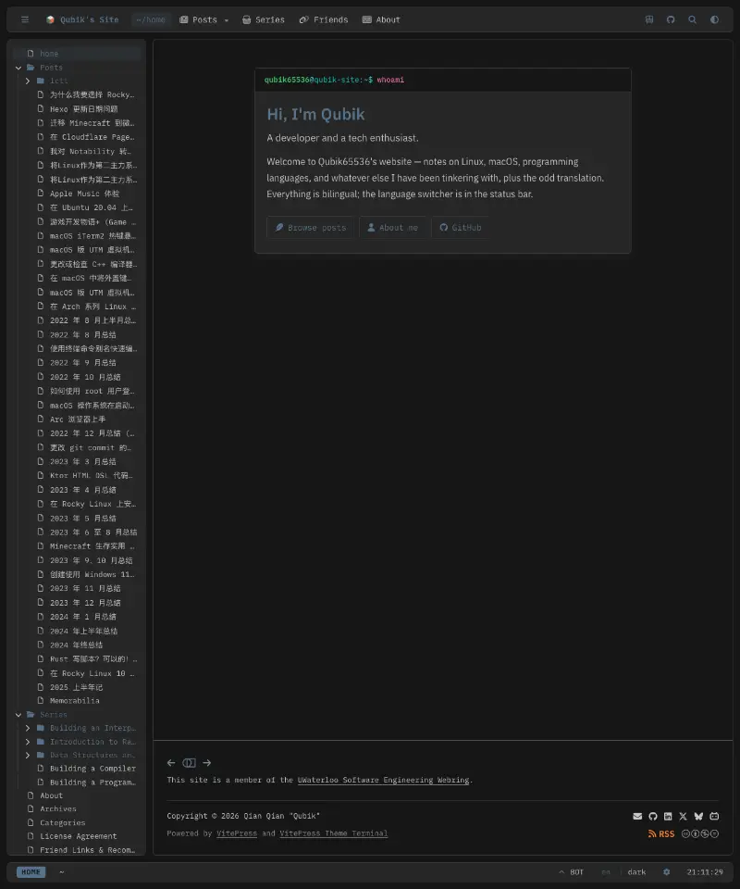Viewport: 740px width, 889px height.
Task: Open settings gear in the status bar
Action: (x=666, y=872)
